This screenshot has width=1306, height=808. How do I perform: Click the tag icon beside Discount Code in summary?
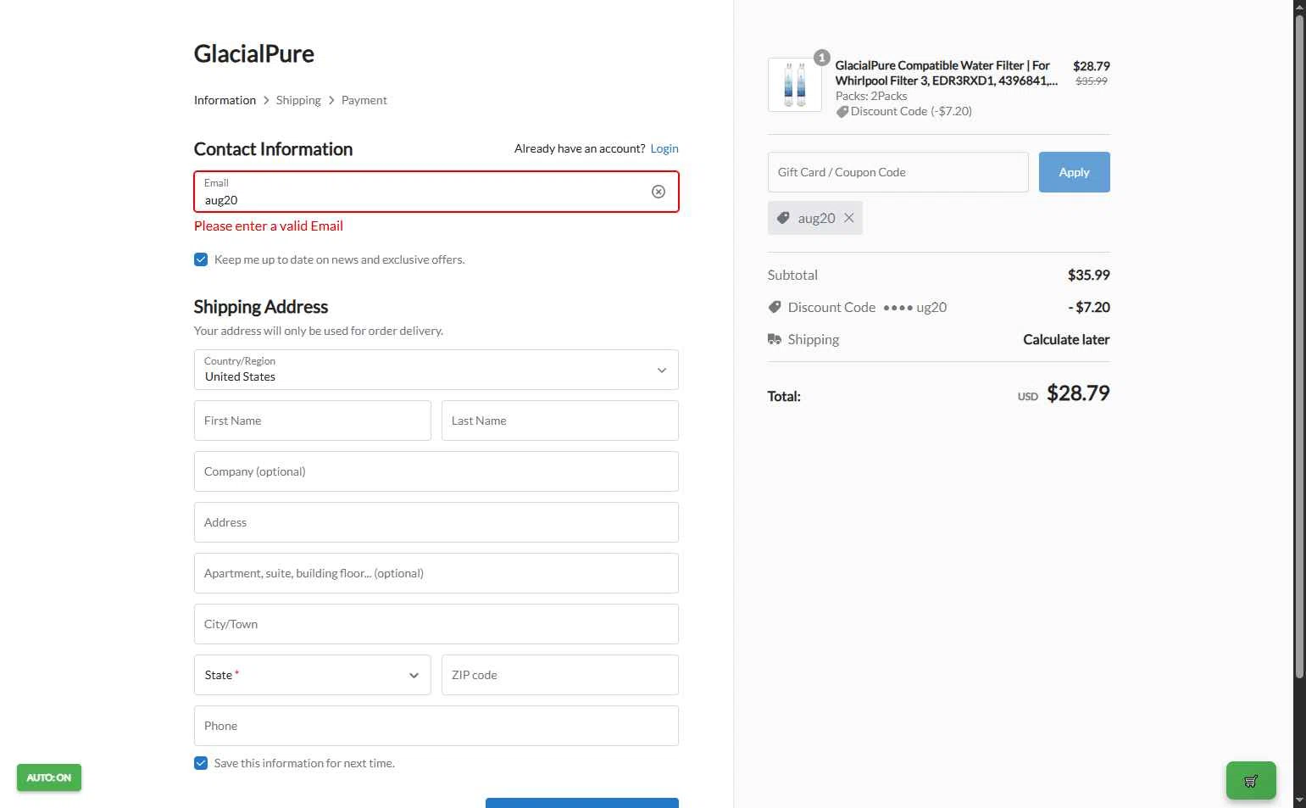coord(775,307)
